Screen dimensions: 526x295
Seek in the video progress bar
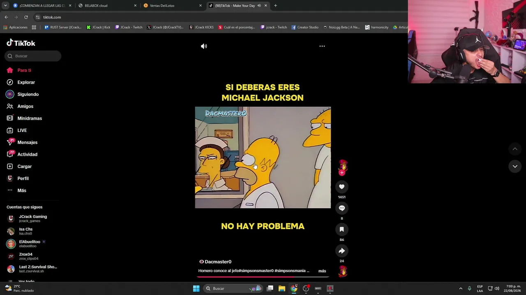263,277
